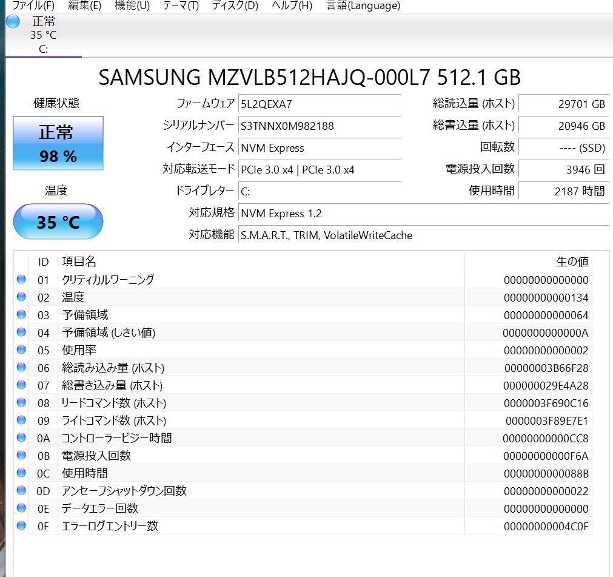Click the 総書込量 (ホスト) label button
This screenshot has height=577, width=613.
[474, 125]
